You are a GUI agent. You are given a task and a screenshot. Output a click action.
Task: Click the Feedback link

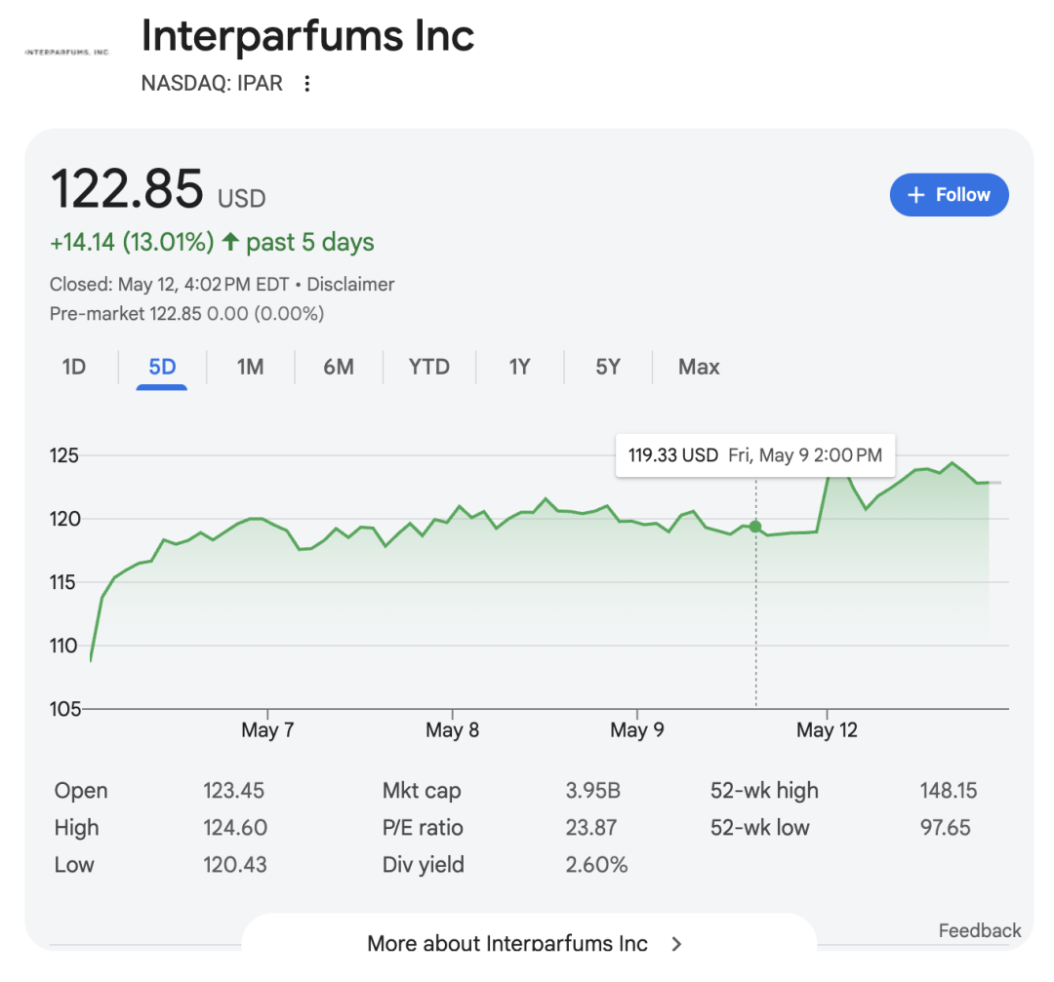[979, 930]
